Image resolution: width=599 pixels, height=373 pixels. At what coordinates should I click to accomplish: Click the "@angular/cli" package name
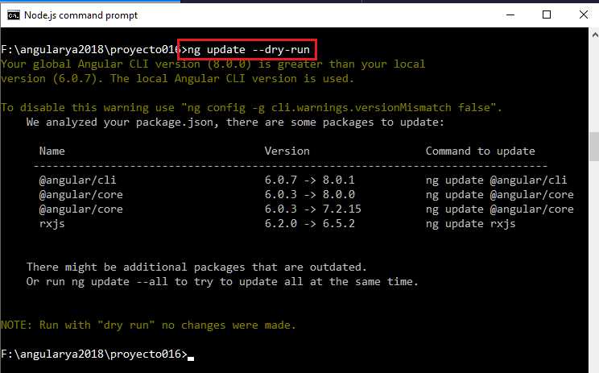click(x=77, y=180)
